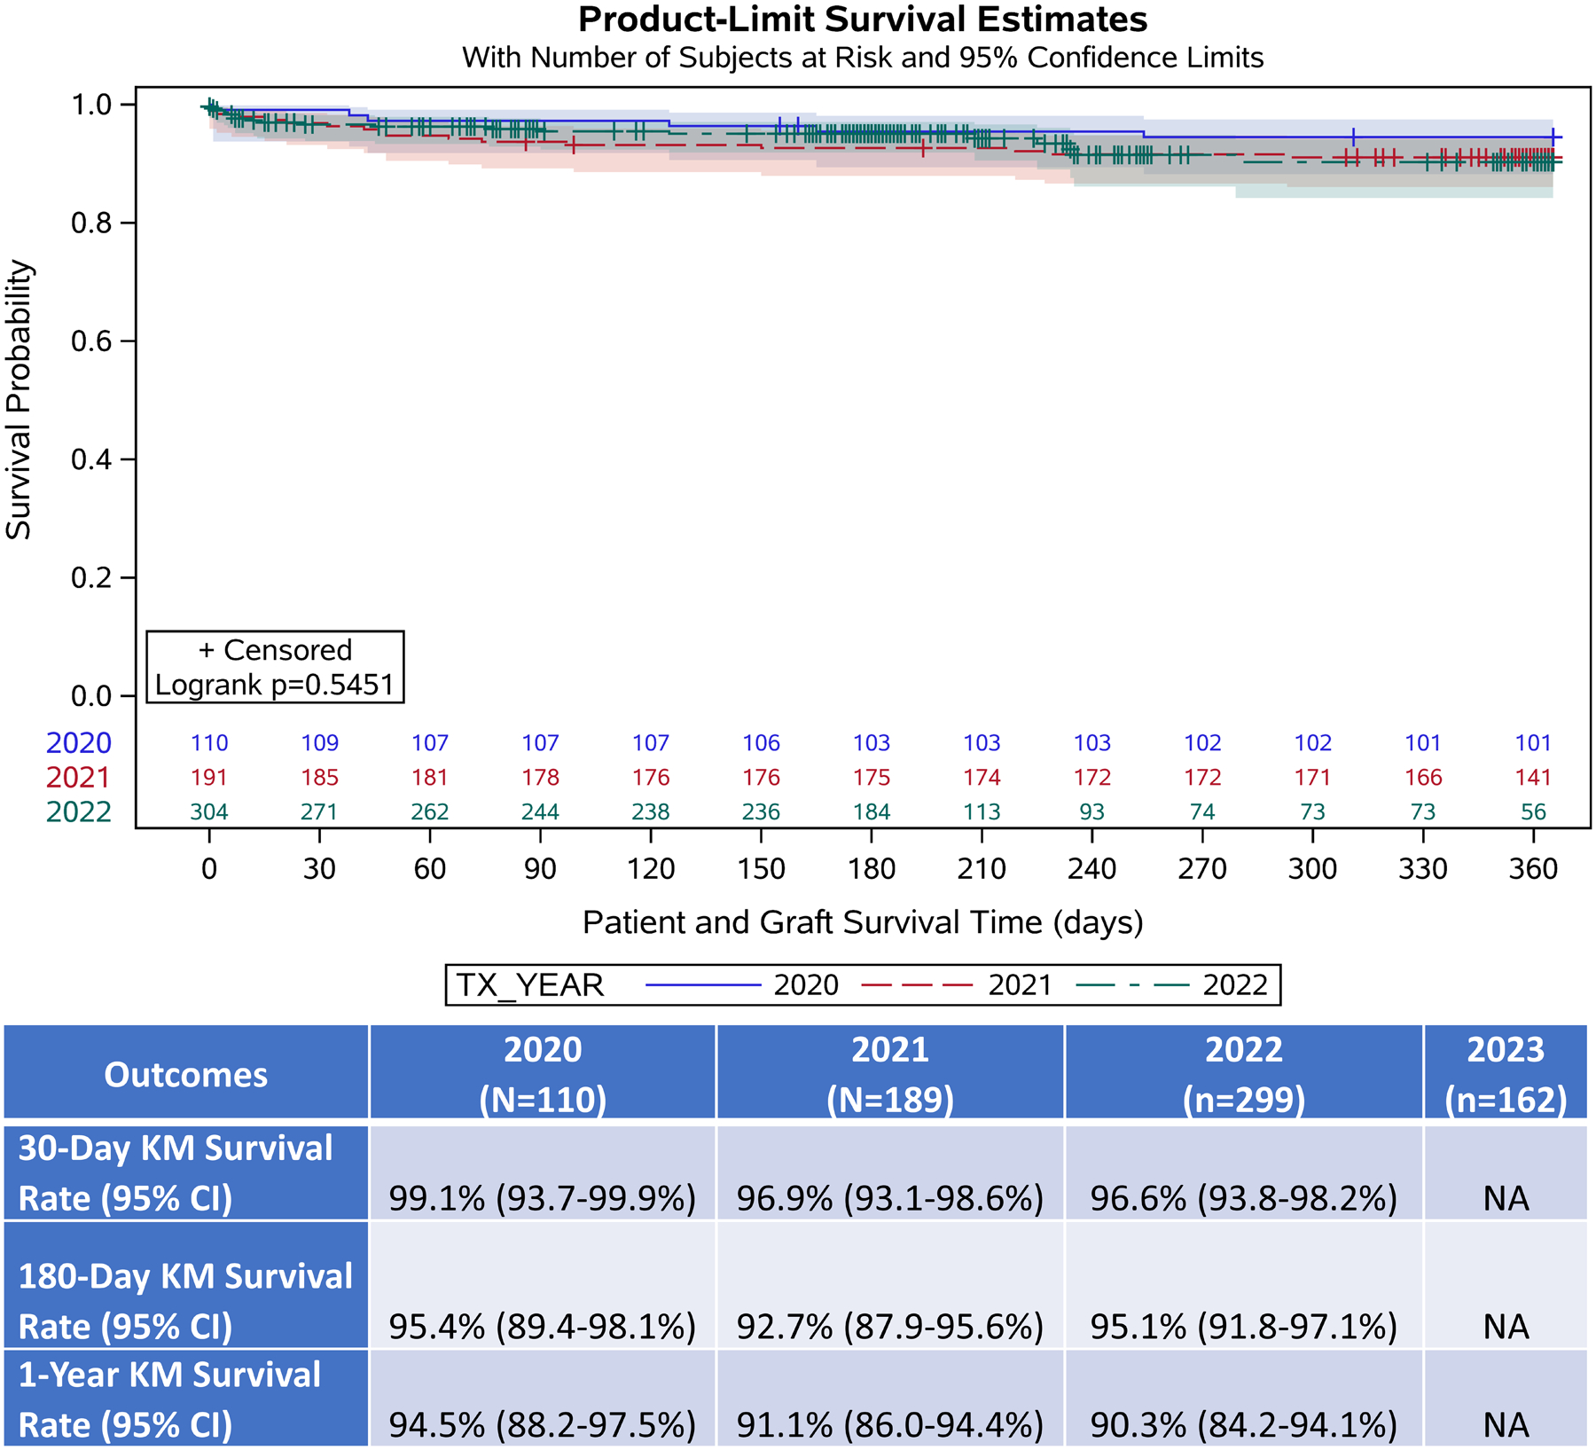
Task: Click the red '2021' at-risk row label
Action: pyautogui.click(x=79, y=778)
